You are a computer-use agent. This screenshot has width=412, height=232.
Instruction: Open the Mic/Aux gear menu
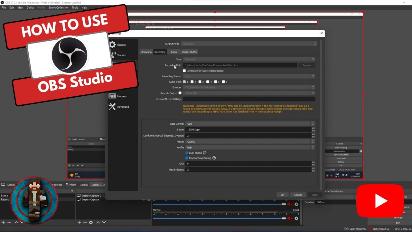point(296,218)
